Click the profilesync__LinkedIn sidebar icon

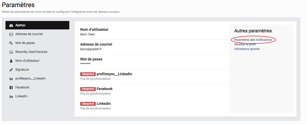(11, 78)
